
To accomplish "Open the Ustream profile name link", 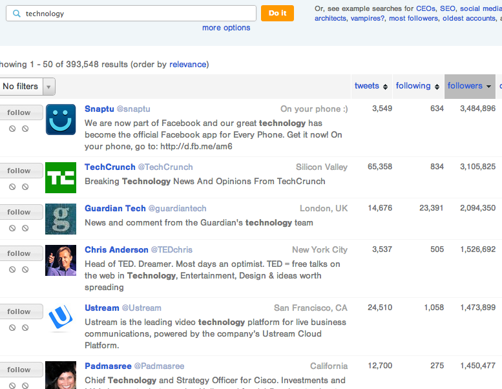I will pyautogui.click(x=102, y=308).
